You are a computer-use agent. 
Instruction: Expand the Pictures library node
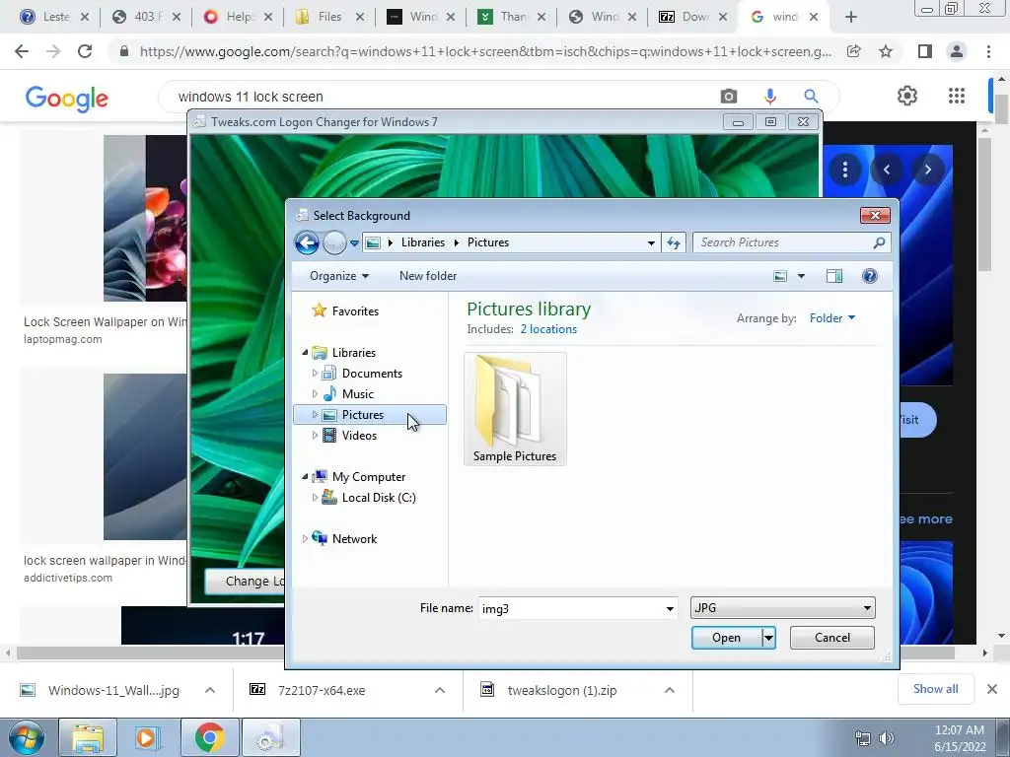click(315, 415)
